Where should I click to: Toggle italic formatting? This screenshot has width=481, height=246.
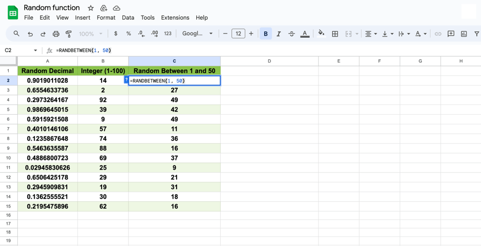278,34
